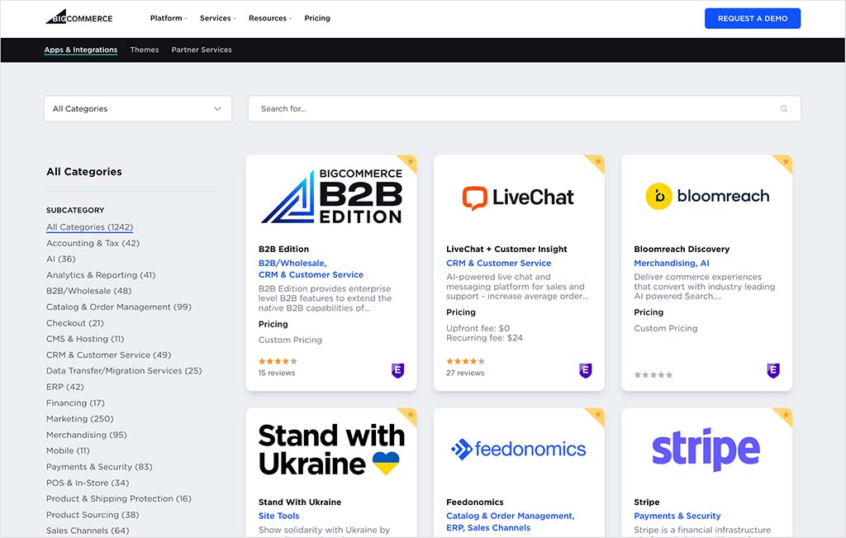This screenshot has width=846, height=538.
Task: Open B2B/Wholesale tag on B2B Edition card
Action: 292,264
